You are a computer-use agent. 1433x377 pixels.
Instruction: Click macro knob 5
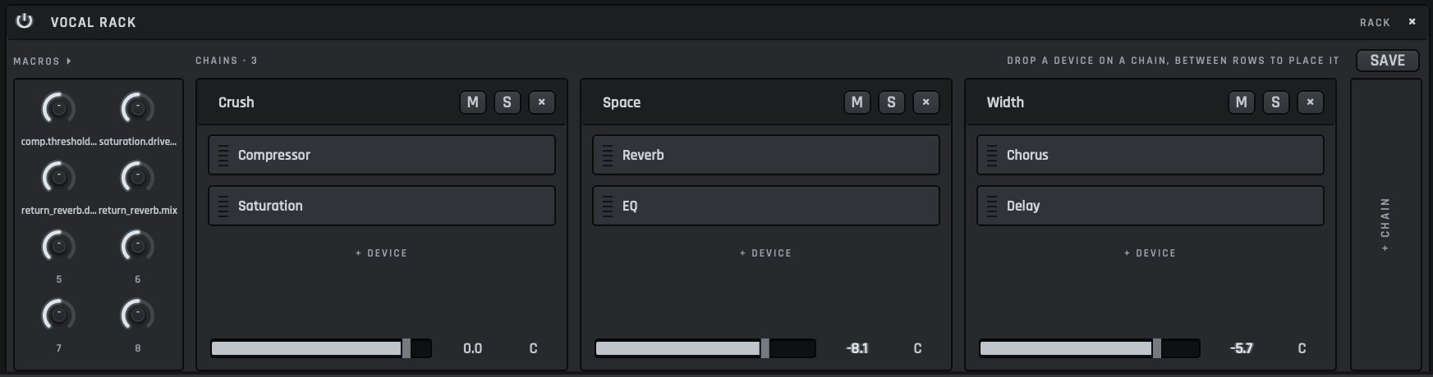coord(58,246)
